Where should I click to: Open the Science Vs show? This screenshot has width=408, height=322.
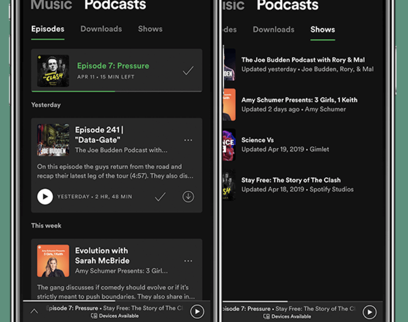pos(257,140)
